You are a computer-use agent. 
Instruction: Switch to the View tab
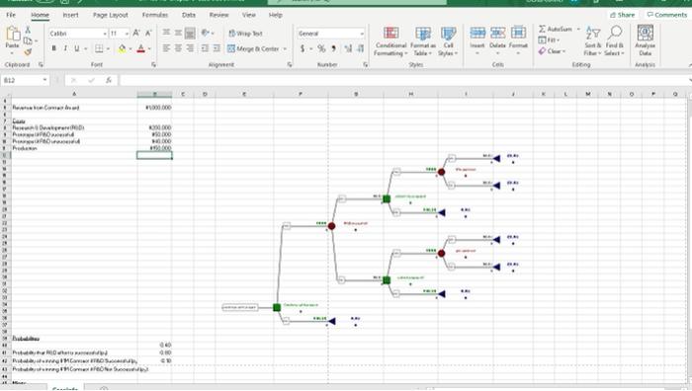coord(249,15)
